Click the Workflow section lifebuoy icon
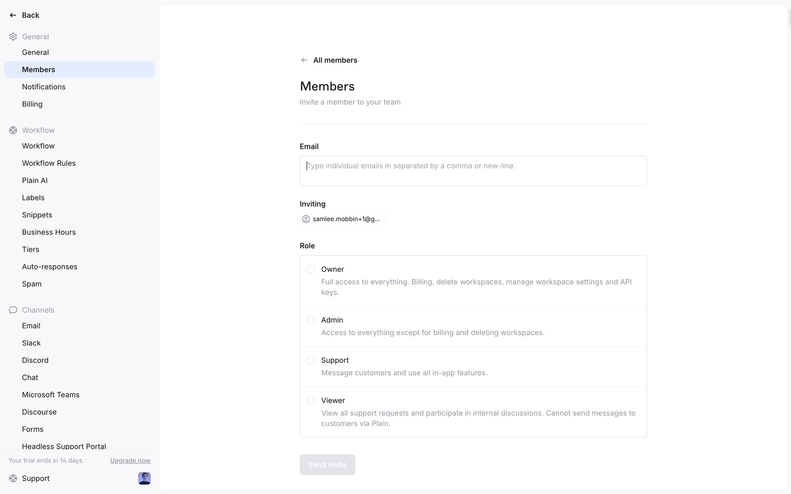Screen dimensions: 791x494 (x=13, y=130)
